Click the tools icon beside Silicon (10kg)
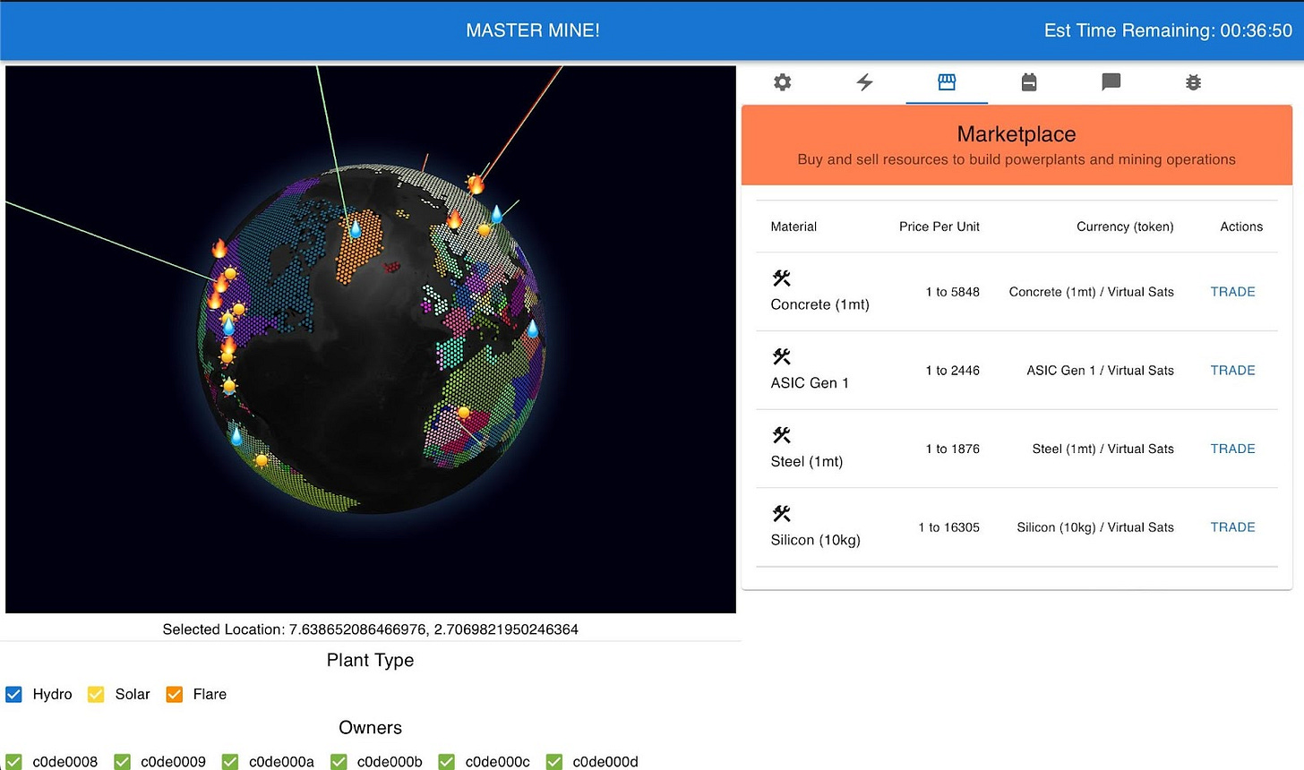This screenshot has height=770, width=1304. tap(781, 514)
